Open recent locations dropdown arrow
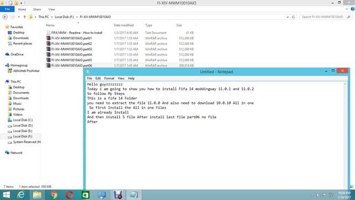355x200 pixels. pos(19,17)
